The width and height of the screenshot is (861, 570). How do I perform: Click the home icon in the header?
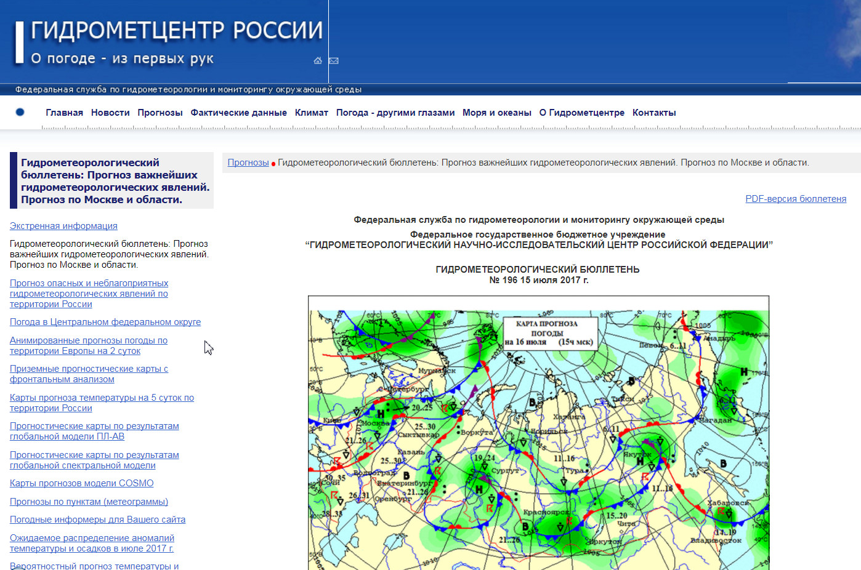coord(318,60)
